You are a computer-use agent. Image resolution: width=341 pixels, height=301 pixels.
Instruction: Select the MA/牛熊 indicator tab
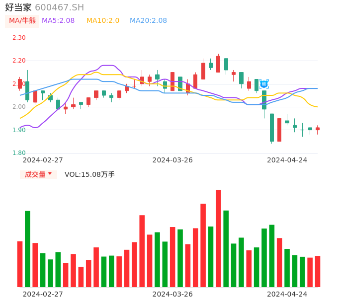coord(22,21)
